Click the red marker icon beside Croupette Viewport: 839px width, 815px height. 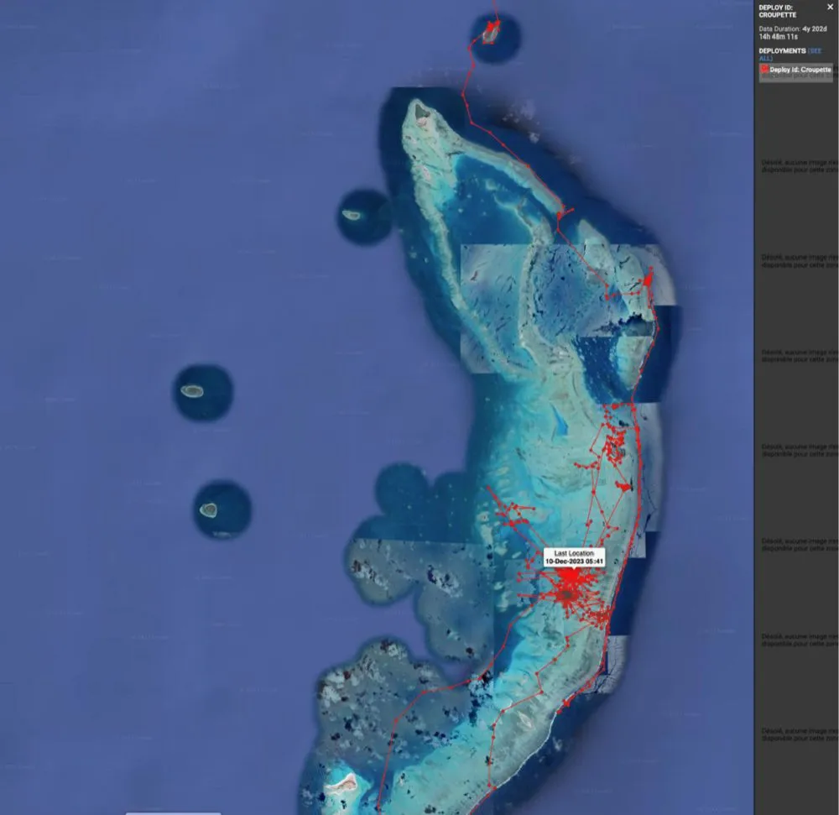coord(763,70)
